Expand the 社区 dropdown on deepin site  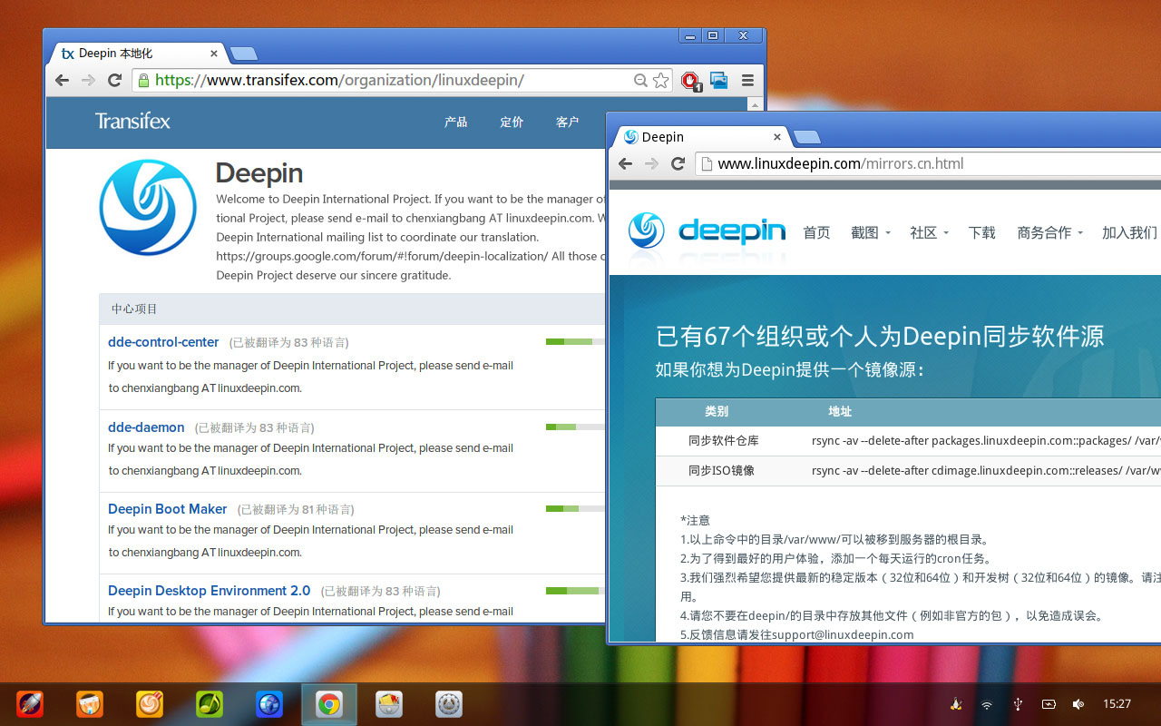click(x=930, y=232)
